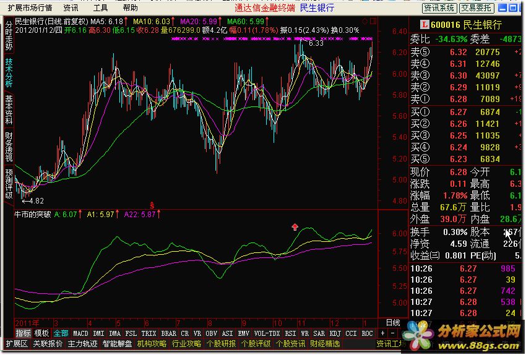Click the 交易委托 button
The image size is (526, 355).
pos(476,8)
